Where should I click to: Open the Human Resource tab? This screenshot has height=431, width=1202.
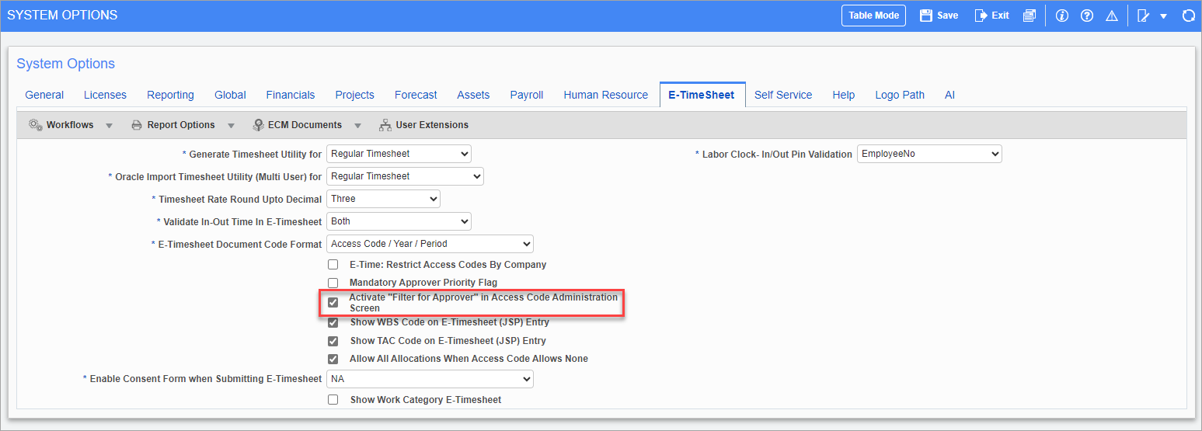[x=605, y=95]
